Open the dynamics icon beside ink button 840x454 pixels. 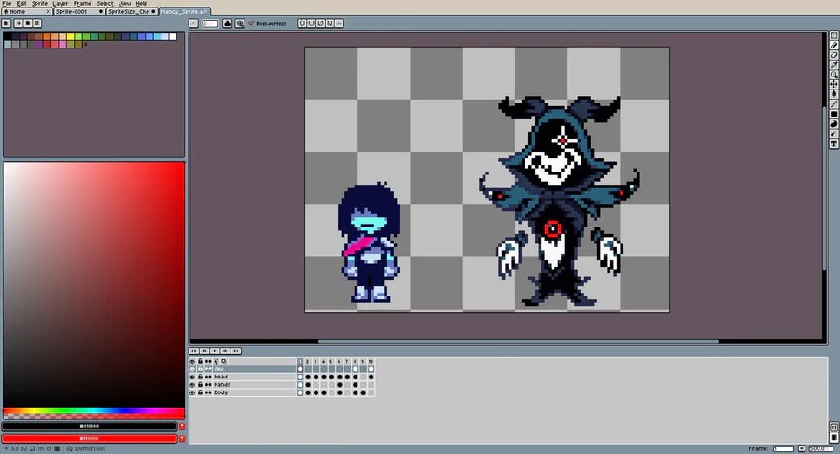click(240, 23)
